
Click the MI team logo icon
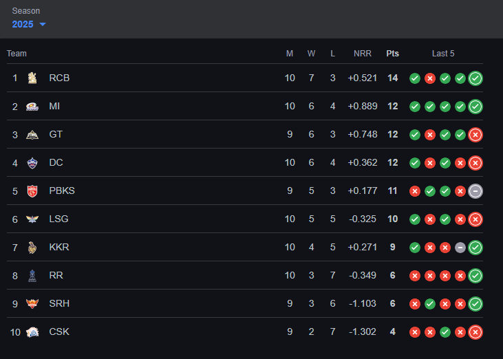(x=32, y=107)
